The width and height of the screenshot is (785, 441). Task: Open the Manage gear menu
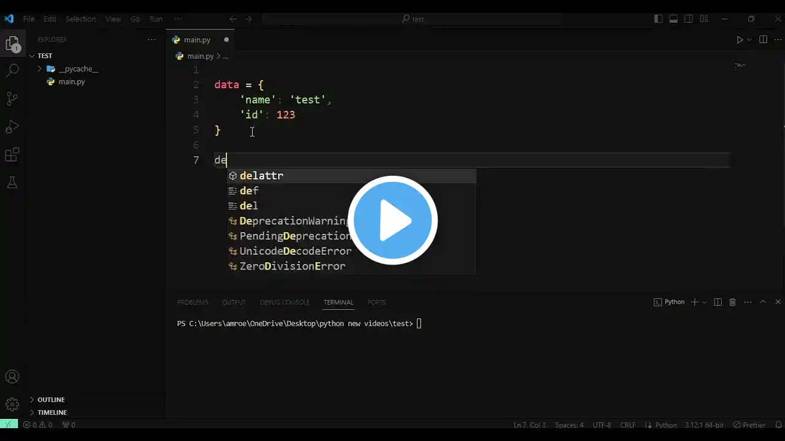[x=12, y=404]
